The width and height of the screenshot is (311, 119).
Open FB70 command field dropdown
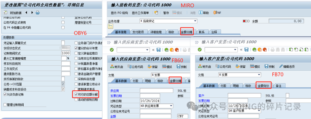click(x=235, y=50)
